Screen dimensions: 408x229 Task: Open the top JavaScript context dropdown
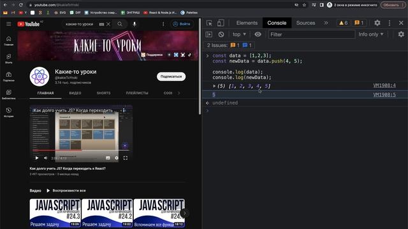point(239,34)
